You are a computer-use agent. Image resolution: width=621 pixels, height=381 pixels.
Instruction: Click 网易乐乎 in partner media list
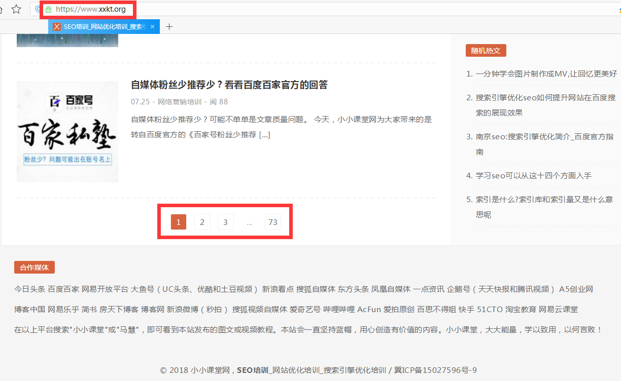pos(63,309)
